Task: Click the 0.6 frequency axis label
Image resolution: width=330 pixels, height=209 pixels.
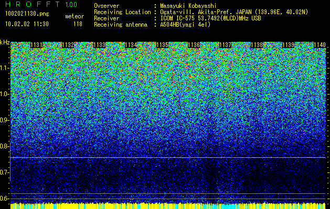Action: [x=4, y=199]
